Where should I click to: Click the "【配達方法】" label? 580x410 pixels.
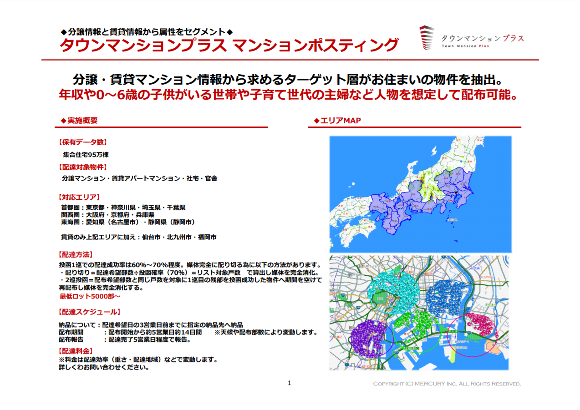click(75, 254)
